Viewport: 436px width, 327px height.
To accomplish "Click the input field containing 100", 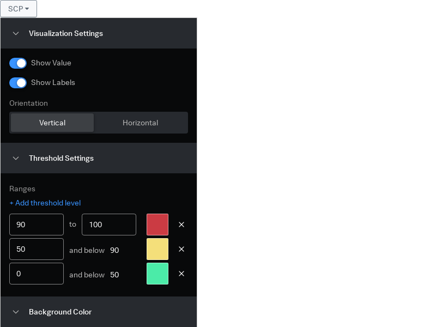I will pyautogui.click(x=109, y=225).
